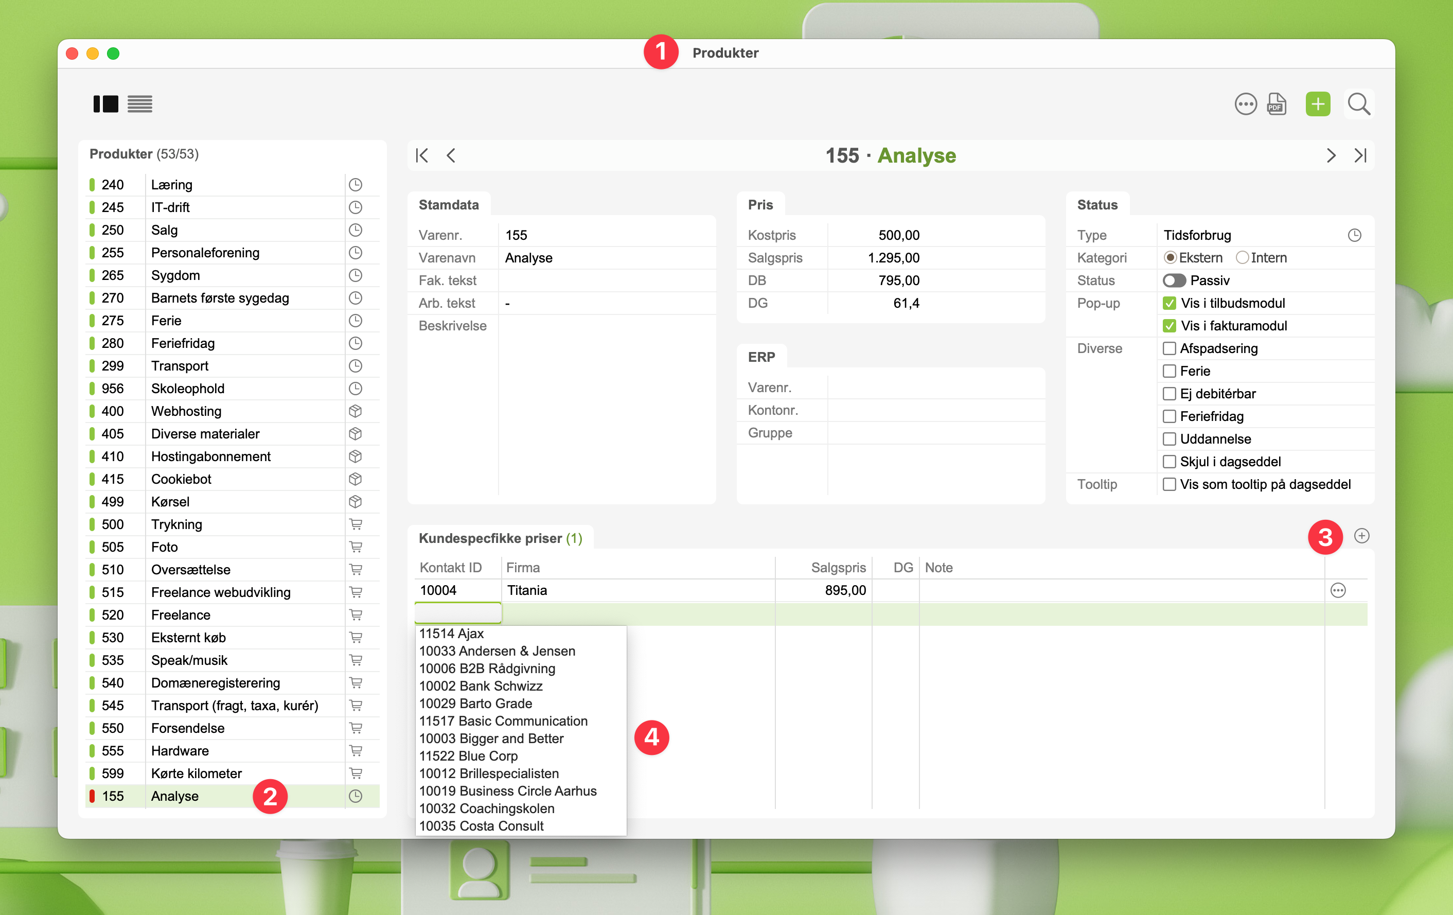
Task: Uncheck Vis i tilbudsmodul checkbox
Action: (1170, 303)
